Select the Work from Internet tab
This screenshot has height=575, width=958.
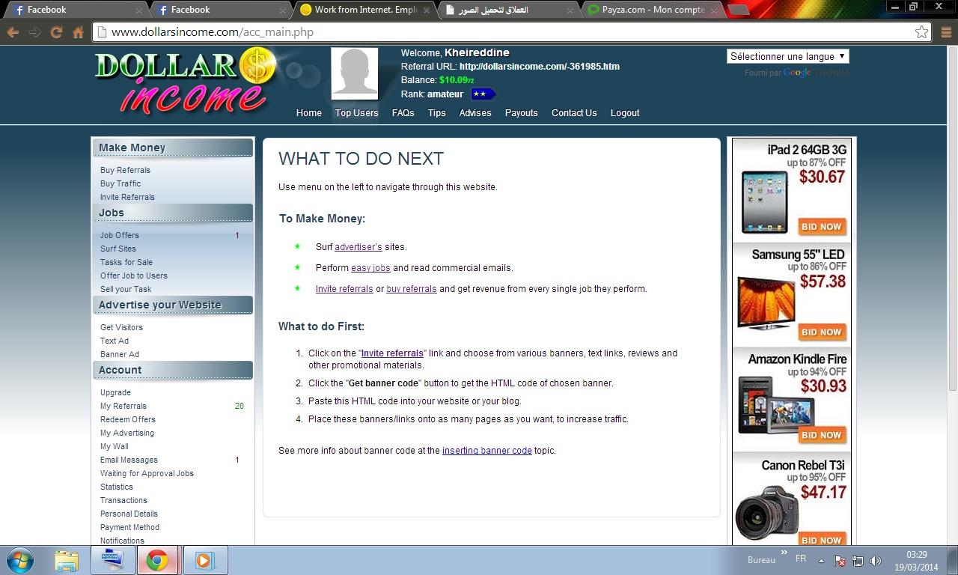tap(362, 10)
